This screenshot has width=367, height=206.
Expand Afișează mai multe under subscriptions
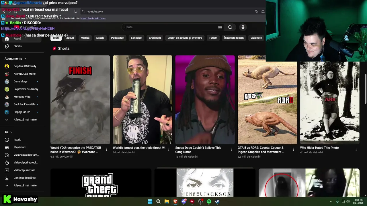tap(22, 120)
